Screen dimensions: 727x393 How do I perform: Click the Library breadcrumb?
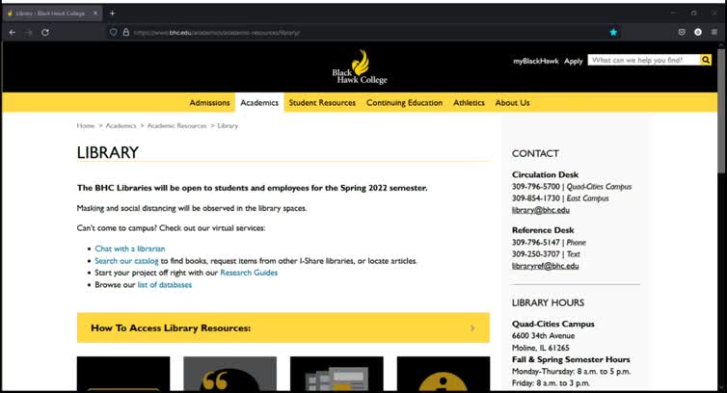228,125
